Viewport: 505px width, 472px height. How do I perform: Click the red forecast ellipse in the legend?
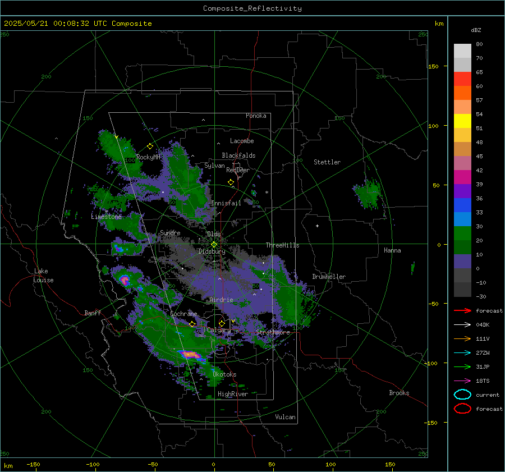462,409
